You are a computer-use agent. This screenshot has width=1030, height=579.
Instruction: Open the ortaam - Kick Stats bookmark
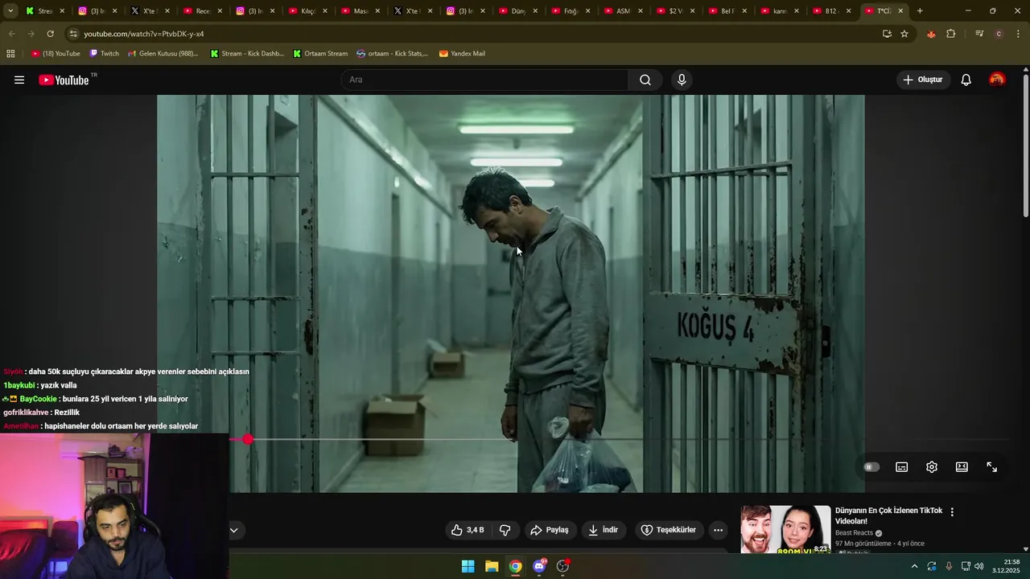[393, 54]
